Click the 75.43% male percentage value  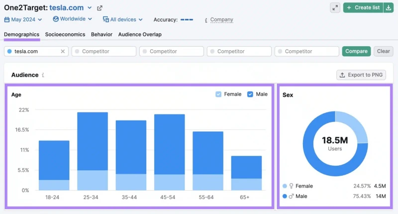click(362, 196)
